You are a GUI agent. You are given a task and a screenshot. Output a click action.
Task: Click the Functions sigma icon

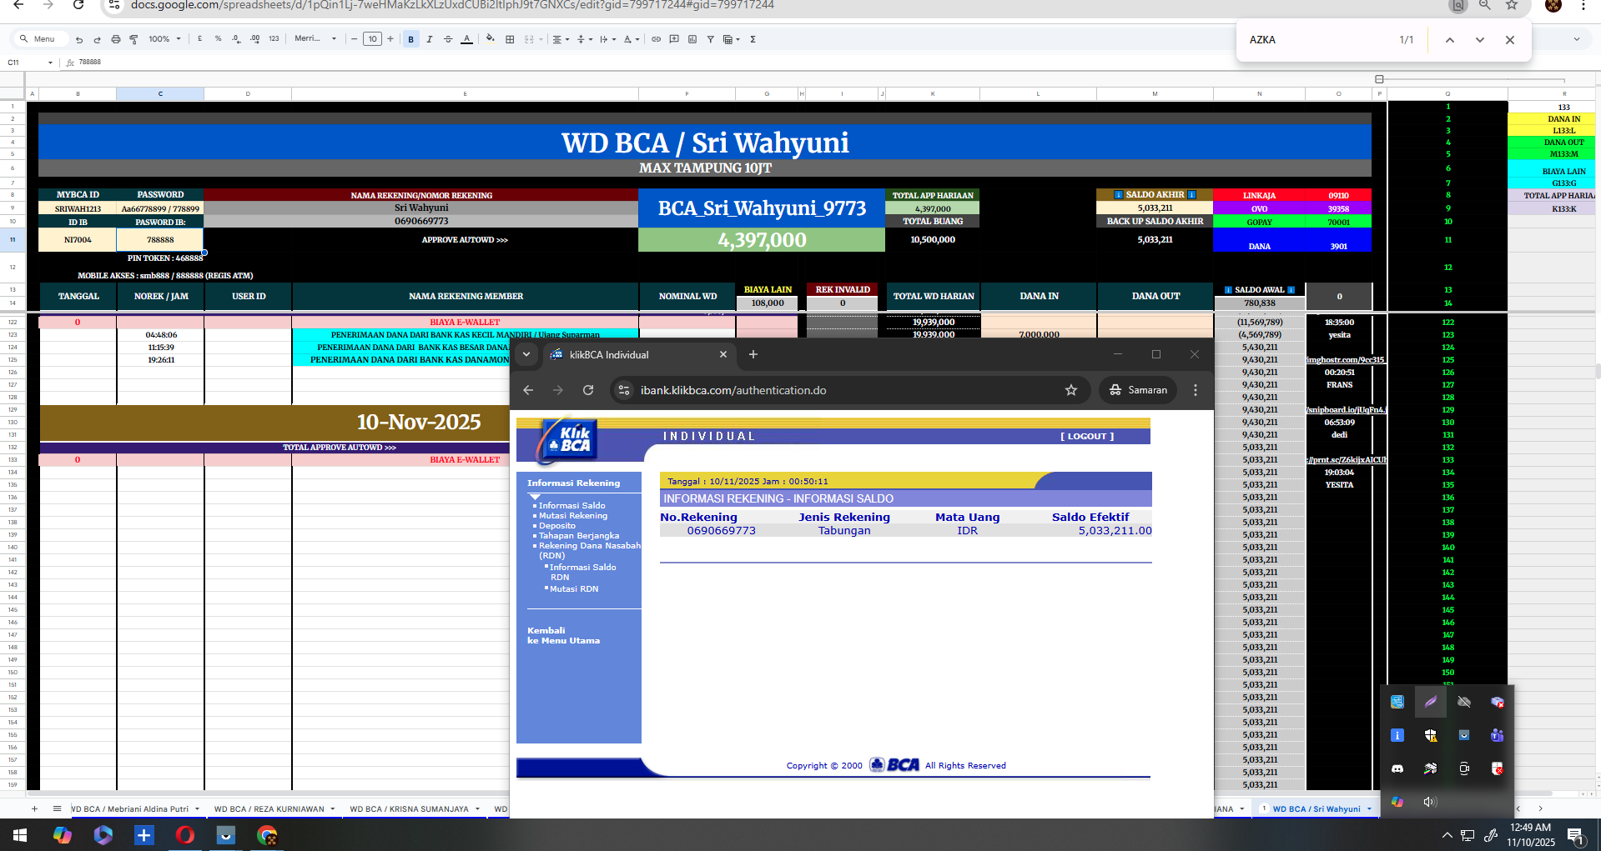[753, 39]
